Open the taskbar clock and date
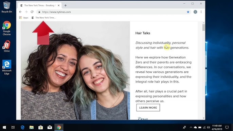 coord(217,127)
